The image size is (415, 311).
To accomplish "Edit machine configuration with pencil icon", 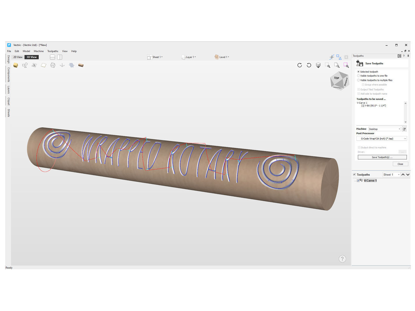I will click(x=404, y=129).
